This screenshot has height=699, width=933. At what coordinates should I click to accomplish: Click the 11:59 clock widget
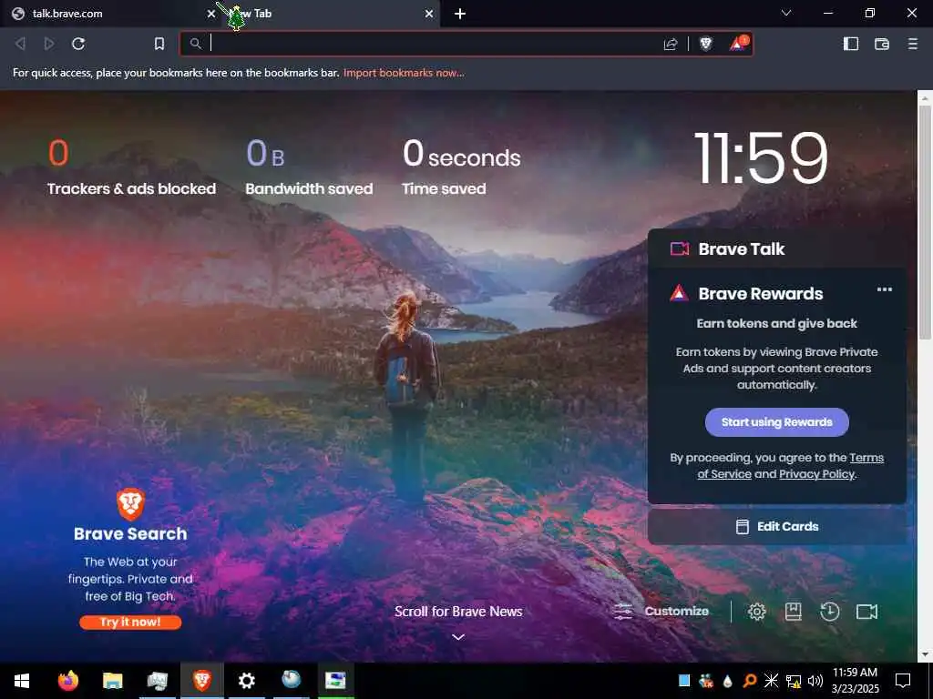pyautogui.click(x=761, y=158)
